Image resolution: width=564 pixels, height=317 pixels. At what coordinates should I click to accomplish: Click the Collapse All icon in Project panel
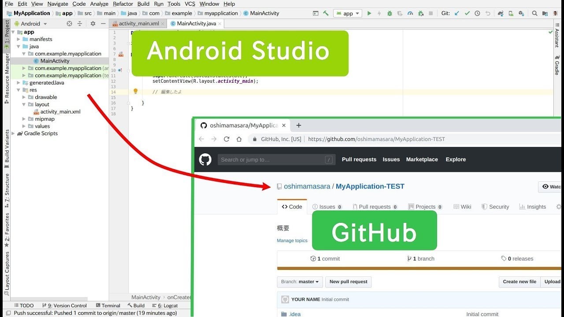(80, 24)
